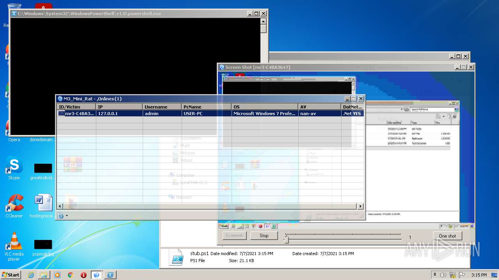
Task: Open Windows Explorer from taskbar
Action: click(x=44, y=275)
